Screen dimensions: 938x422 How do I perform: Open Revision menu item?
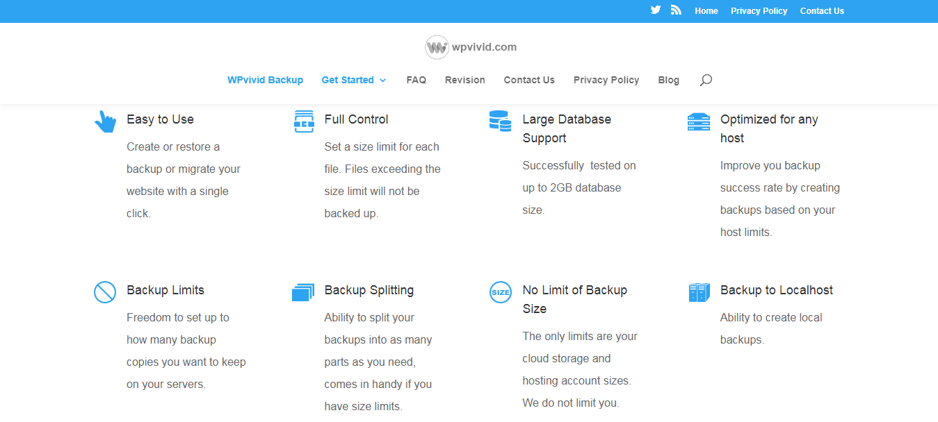pos(465,80)
